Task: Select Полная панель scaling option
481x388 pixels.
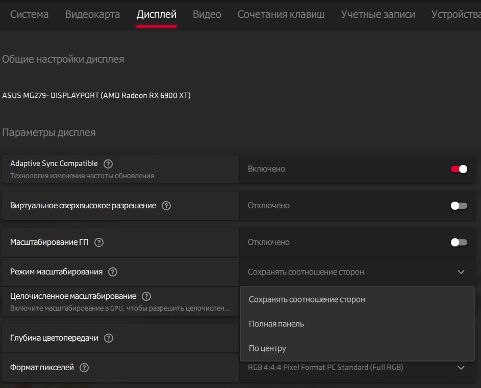Action: (x=276, y=324)
